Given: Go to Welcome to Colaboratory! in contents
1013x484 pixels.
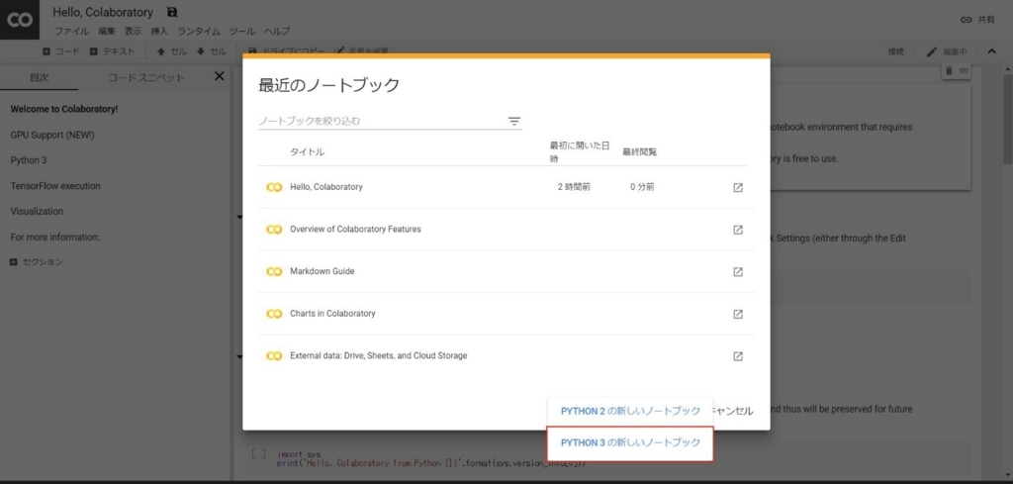Looking at the screenshot, I should 64,109.
